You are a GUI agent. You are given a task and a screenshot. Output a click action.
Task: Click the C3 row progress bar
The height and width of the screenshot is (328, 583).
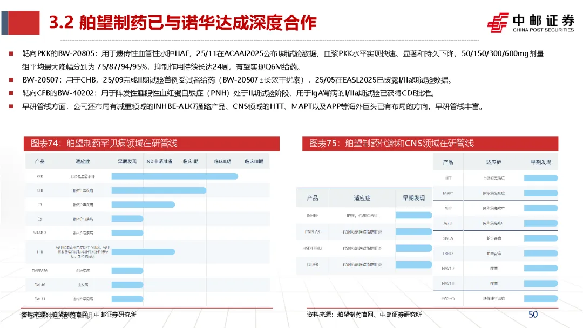click(143, 204)
